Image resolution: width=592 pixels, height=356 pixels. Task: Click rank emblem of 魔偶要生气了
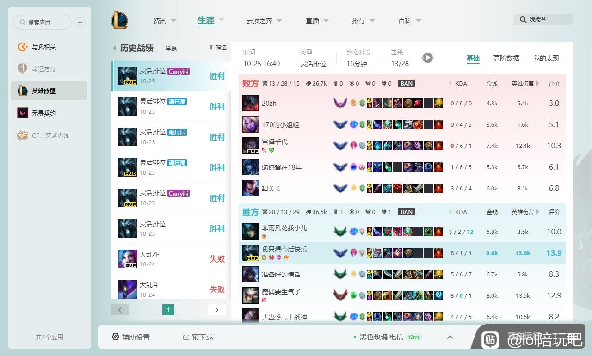pyautogui.click(x=340, y=295)
